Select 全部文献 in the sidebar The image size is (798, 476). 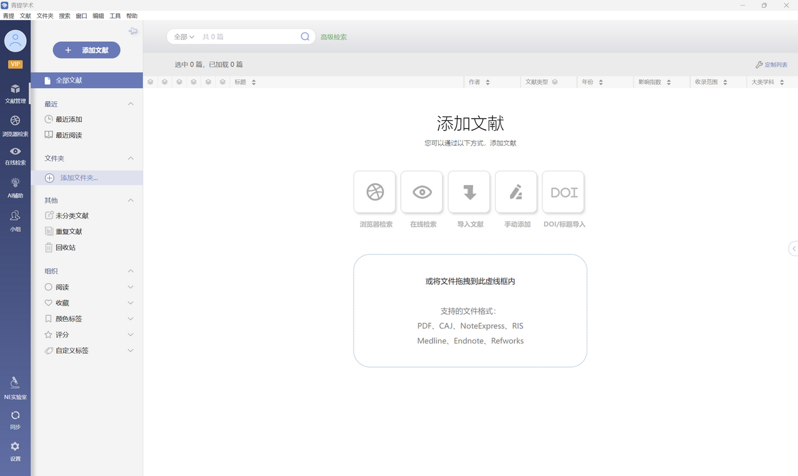click(x=87, y=80)
